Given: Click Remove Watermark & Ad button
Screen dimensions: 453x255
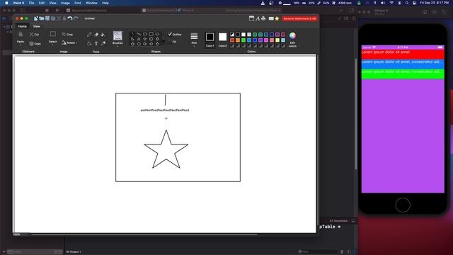Looking at the screenshot, I should click(299, 18).
